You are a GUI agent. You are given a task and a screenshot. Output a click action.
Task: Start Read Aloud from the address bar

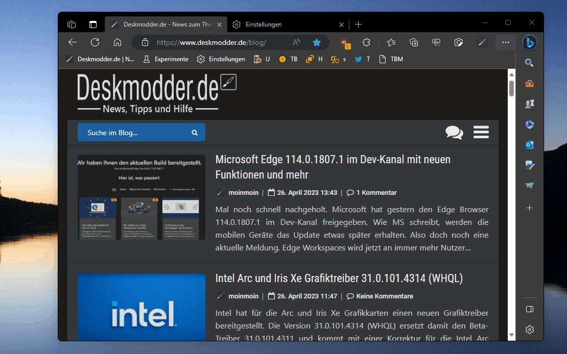296,42
